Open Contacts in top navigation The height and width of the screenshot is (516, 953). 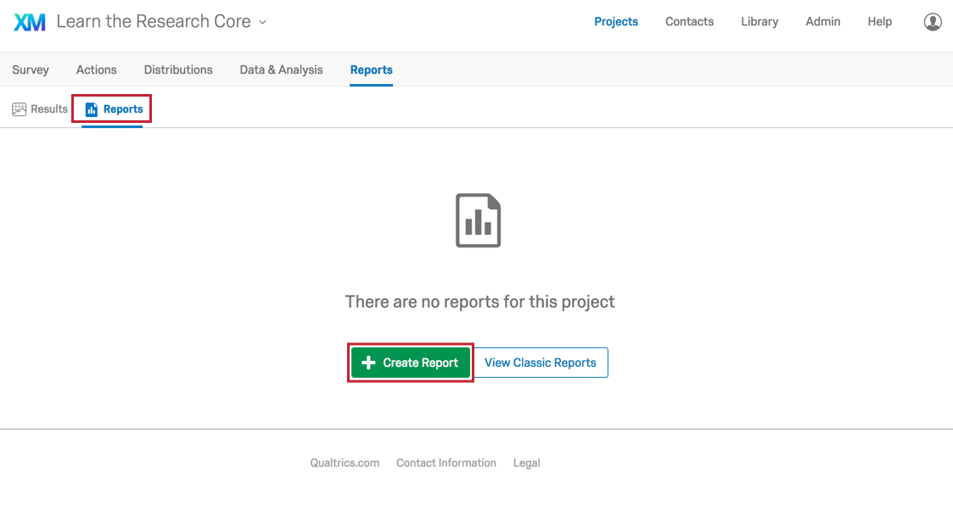point(689,22)
